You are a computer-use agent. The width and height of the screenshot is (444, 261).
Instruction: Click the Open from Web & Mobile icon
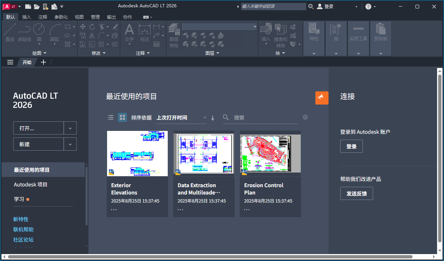(46, 6)
